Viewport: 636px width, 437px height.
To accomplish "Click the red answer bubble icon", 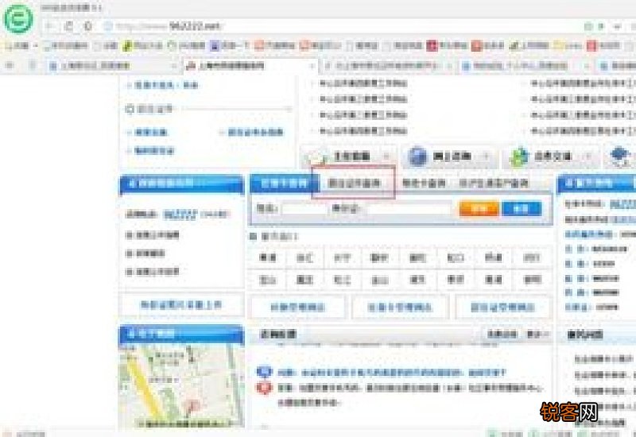I will coord(264,388).
